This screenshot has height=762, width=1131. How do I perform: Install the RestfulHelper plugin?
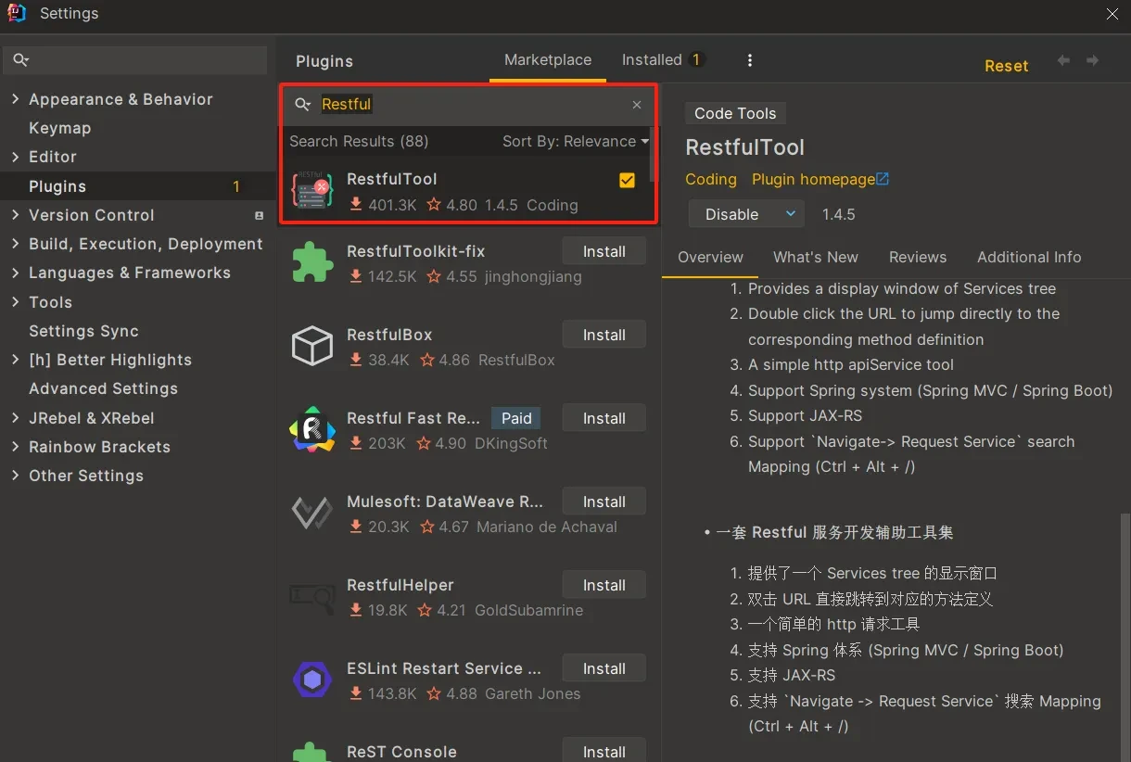tap(604, 585)
